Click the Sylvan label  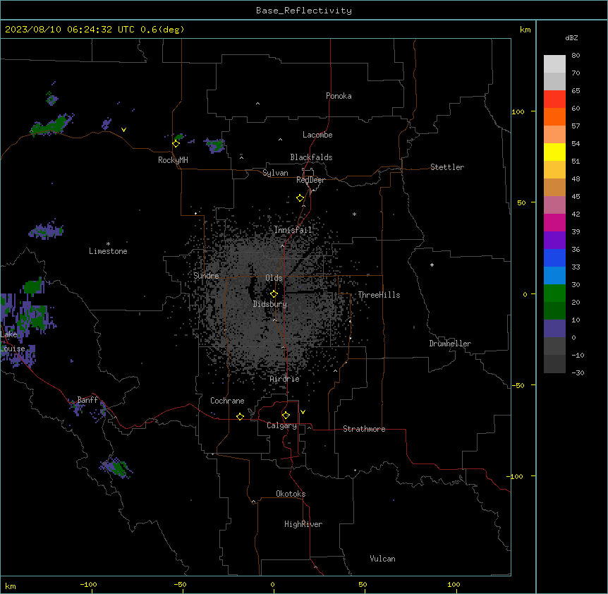tap(275, 173)
